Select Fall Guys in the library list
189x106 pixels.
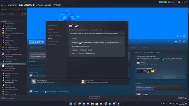(13, 54)
